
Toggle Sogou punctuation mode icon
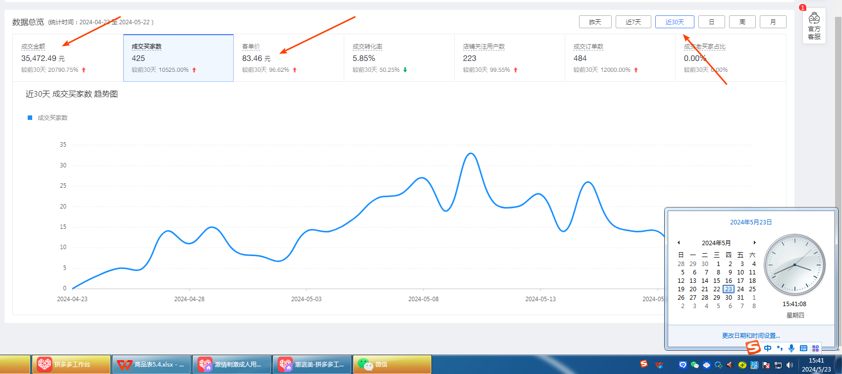(780, 348)
